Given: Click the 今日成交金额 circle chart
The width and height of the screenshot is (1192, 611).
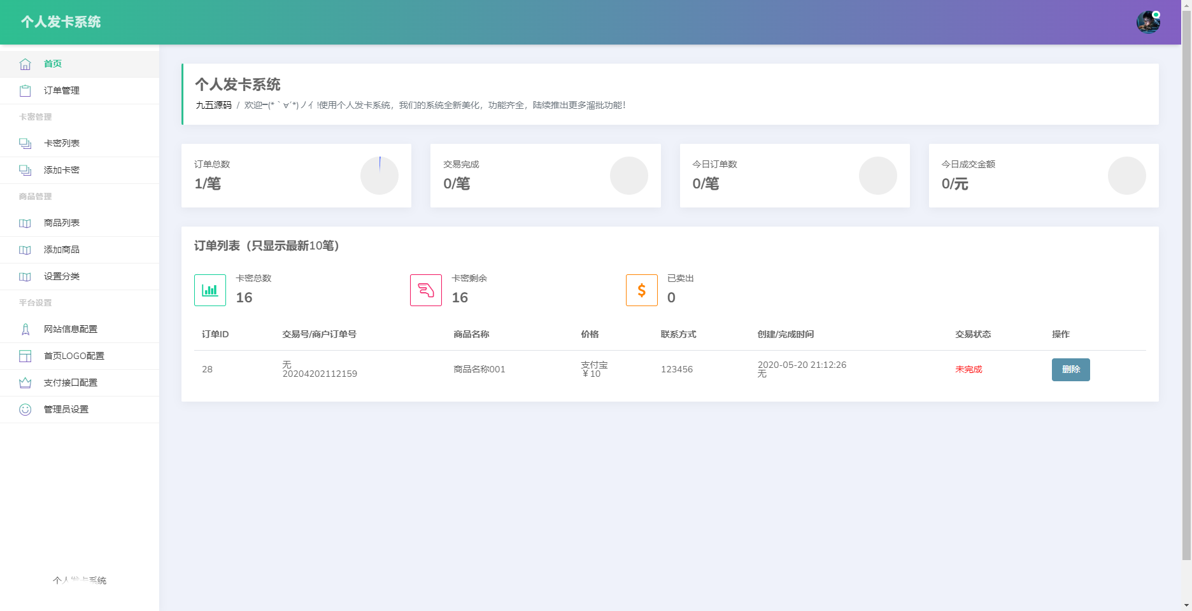Looking at the screenshot, I should pyautogui.click(x=1126, y=176).
